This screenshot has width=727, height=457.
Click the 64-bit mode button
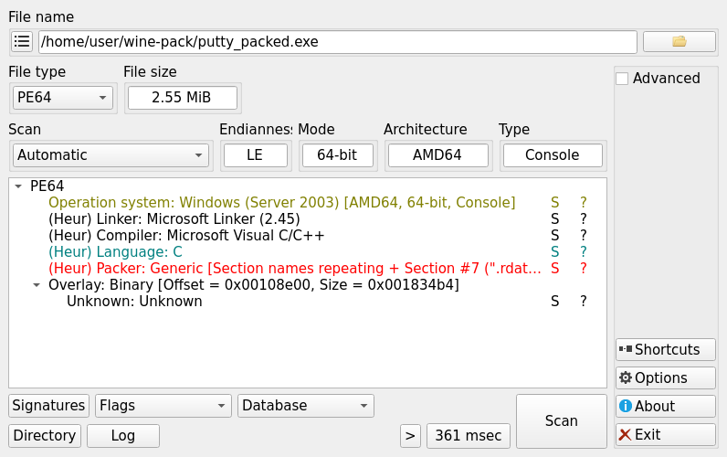pos(338,155)
